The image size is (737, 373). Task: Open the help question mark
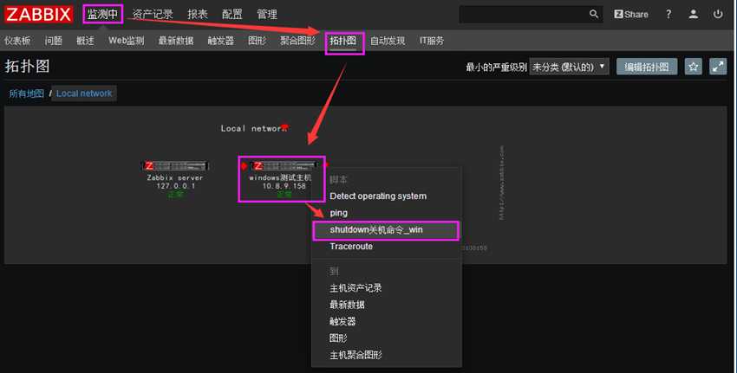[669, 14]
